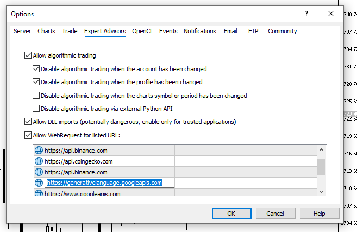Open the Trade tab
The width and height of the screenshot is (357, 232).
(70, 31)
